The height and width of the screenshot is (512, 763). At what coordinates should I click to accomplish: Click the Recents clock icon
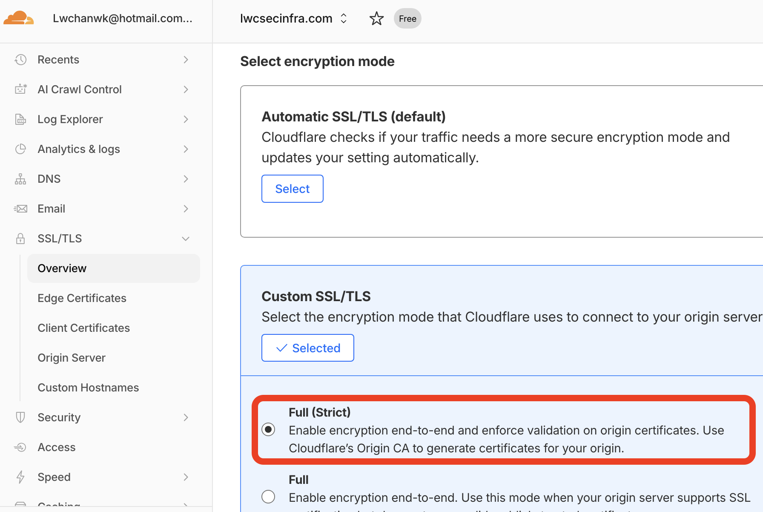pos(20,60)
